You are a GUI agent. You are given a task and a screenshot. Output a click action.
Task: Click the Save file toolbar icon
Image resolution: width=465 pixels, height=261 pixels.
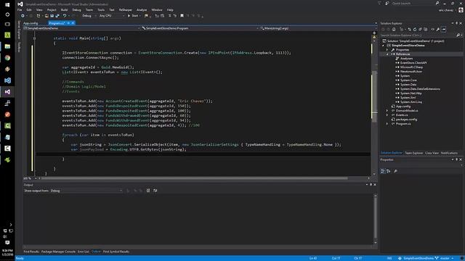point(52,16)
